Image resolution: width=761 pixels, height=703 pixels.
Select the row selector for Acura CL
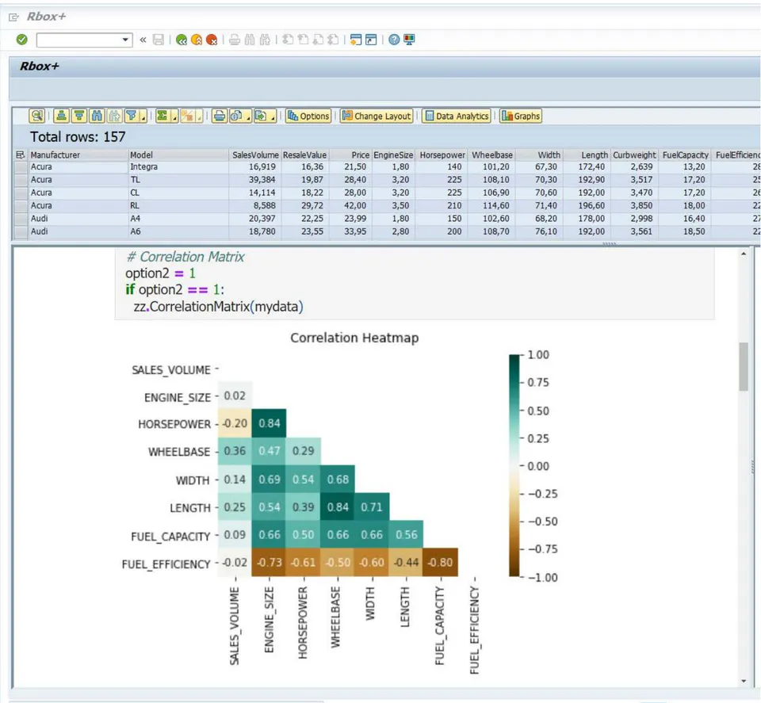[x=21, y=193]
